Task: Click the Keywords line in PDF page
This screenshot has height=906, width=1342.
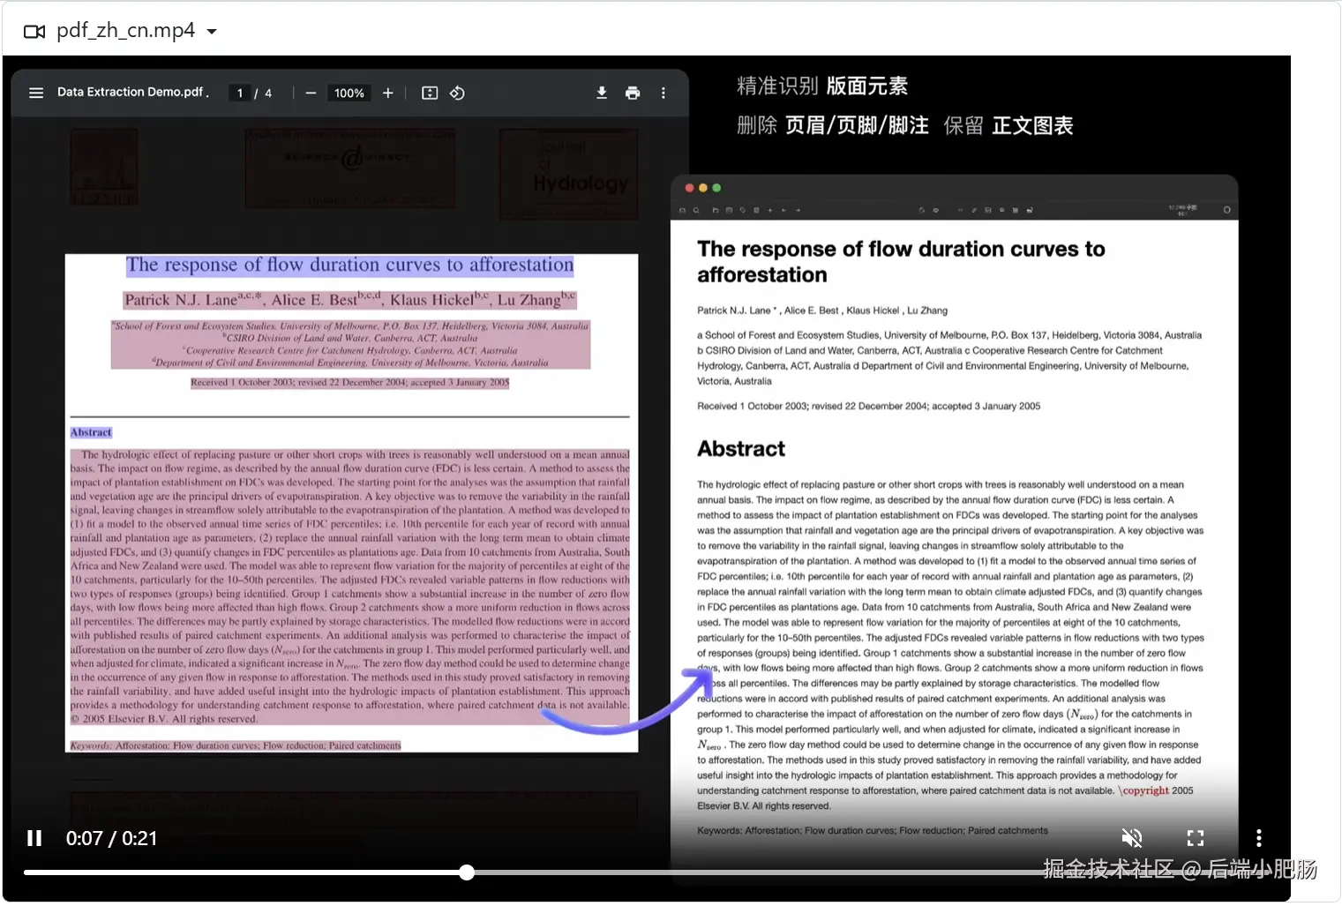Action: click(x=236, y=745)
